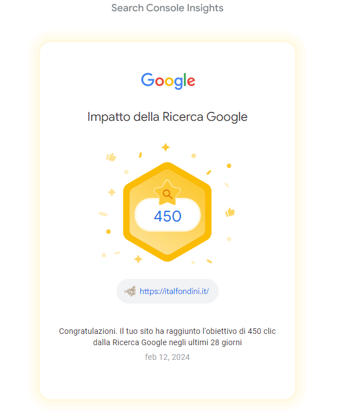Click the thumbs-up icon at upper left
Viewport: 340px width, 416px height.
[x=111, y=157]
